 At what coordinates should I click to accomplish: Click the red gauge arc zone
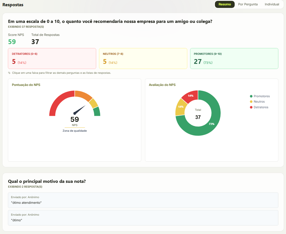coord(58,102)
